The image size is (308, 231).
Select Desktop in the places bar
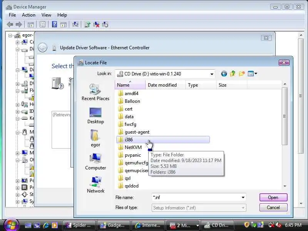(95, 116)
